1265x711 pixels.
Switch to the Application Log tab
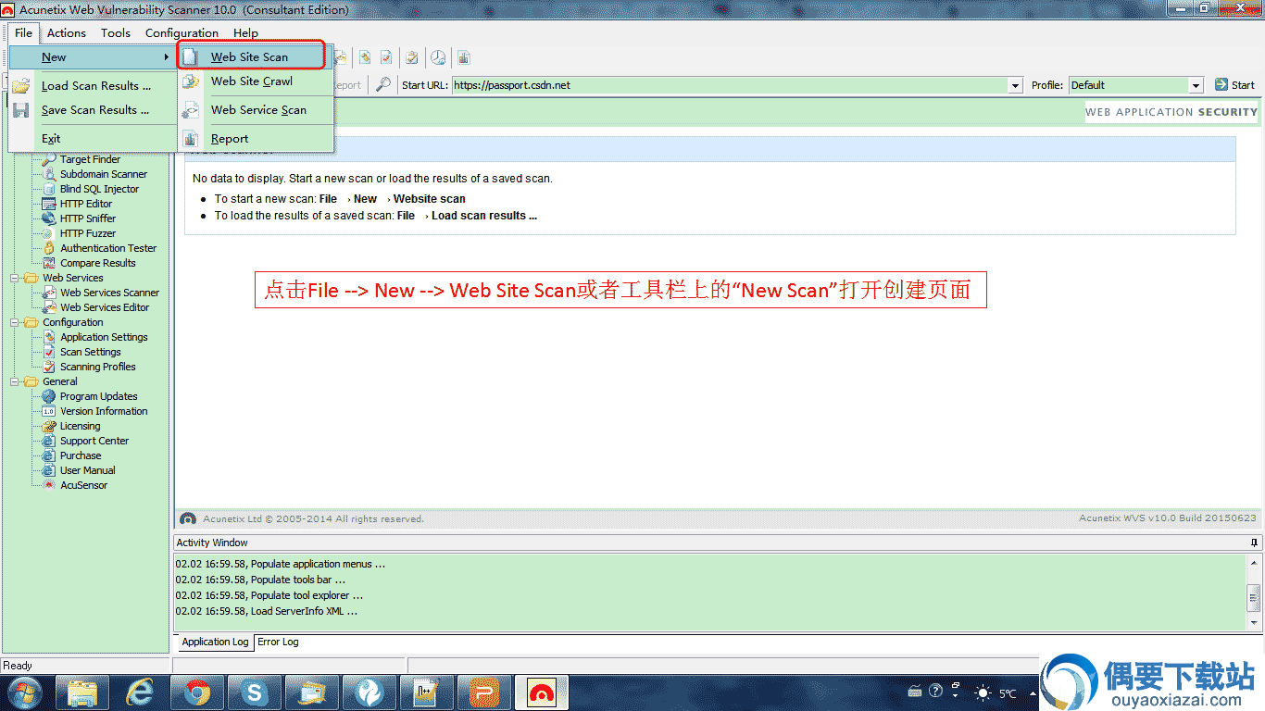pos(215,642)
